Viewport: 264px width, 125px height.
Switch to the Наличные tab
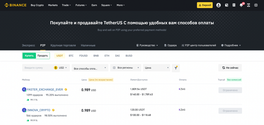click(88, 45)
